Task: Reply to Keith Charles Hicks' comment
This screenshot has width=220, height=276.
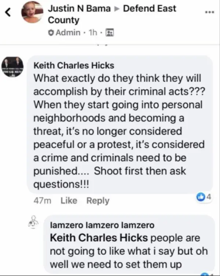Action: [98, 201]
